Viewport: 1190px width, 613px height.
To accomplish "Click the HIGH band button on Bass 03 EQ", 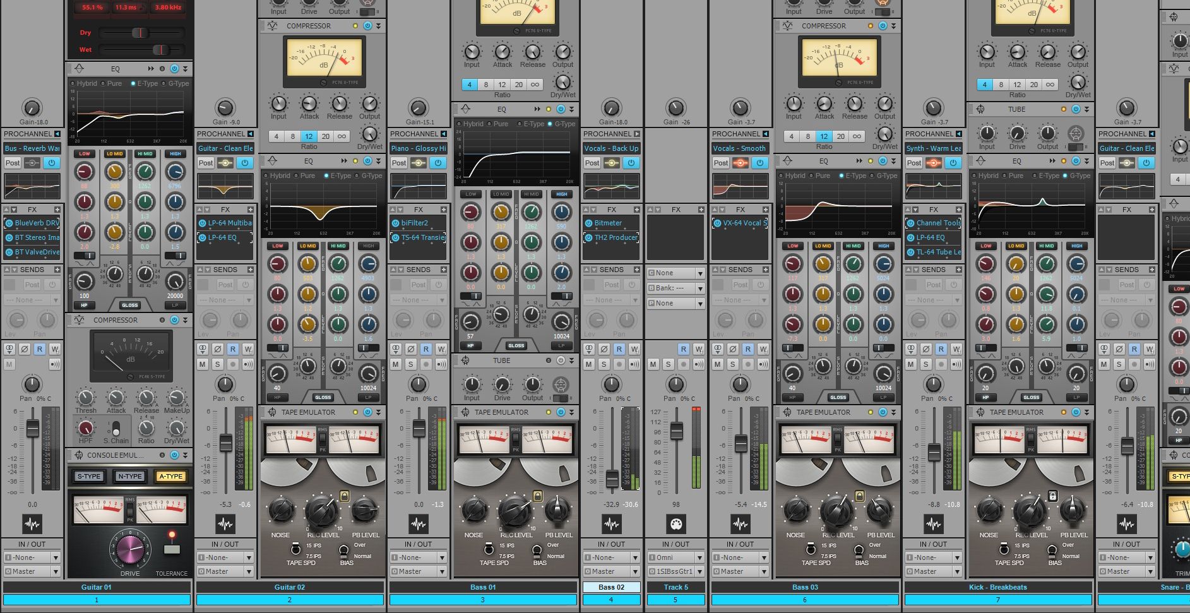I will pyautogui.click(x=884, y=246).
